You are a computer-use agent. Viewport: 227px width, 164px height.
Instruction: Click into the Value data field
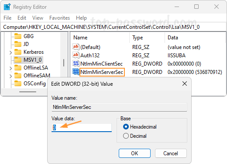[82, 128]
